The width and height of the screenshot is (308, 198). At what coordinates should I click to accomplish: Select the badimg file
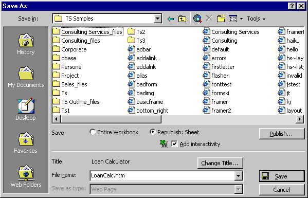[141, 93]
